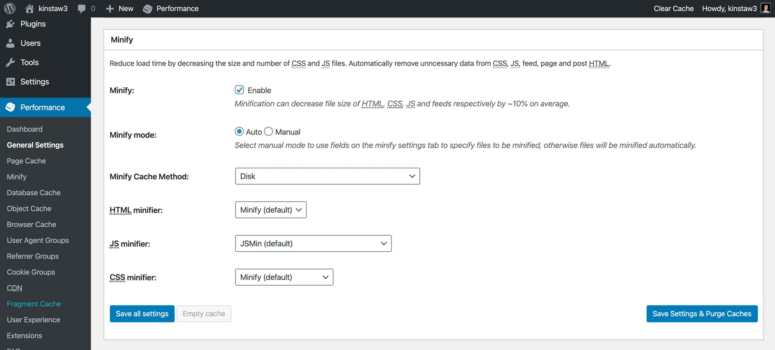
Task: Select the Plugins plug icon in sidebar
Action: (x=11, y=23)
